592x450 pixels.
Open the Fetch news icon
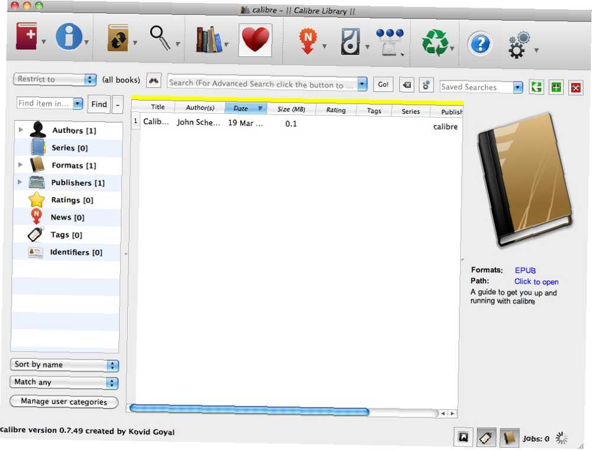coord(308,41)
